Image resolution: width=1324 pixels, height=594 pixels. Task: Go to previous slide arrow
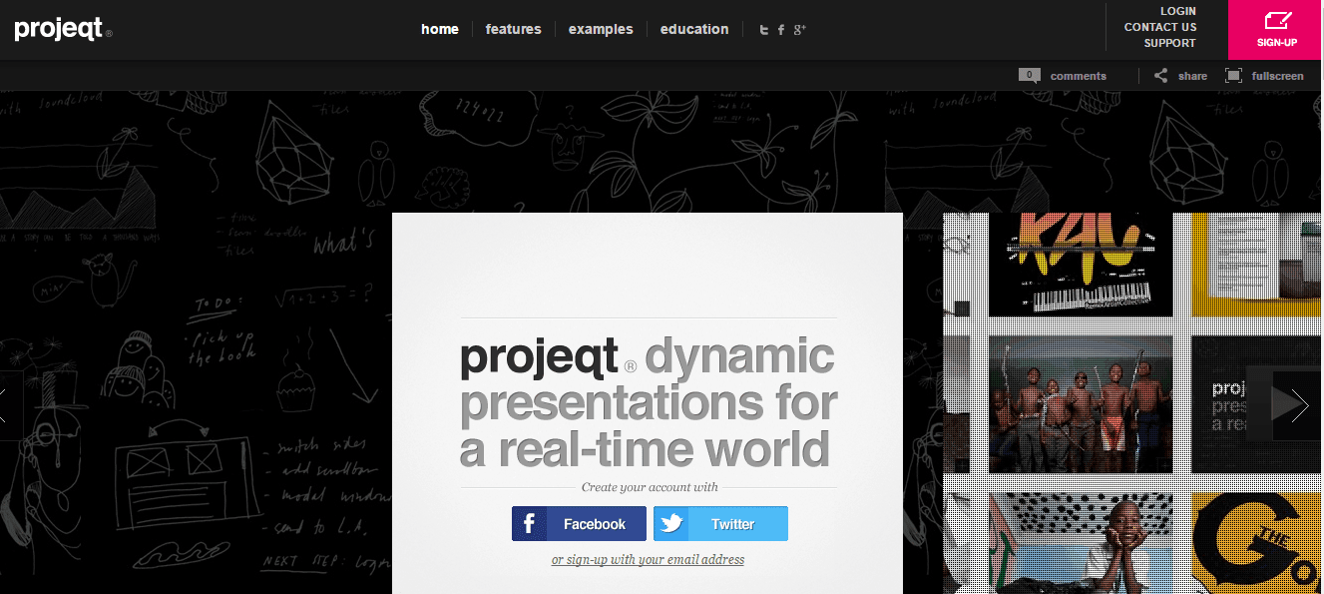click(x=3, y=404)
